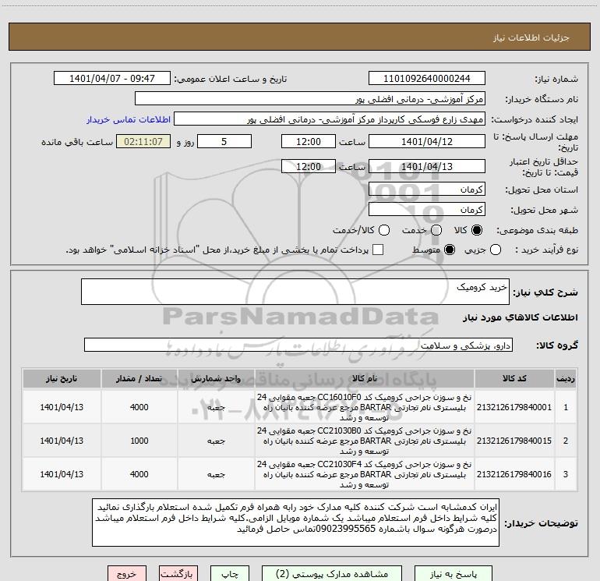Viewport: 600px width, 581px height.
Task: Click the date 1401/04/13 in row 3
Action: [x=62, y=474]
